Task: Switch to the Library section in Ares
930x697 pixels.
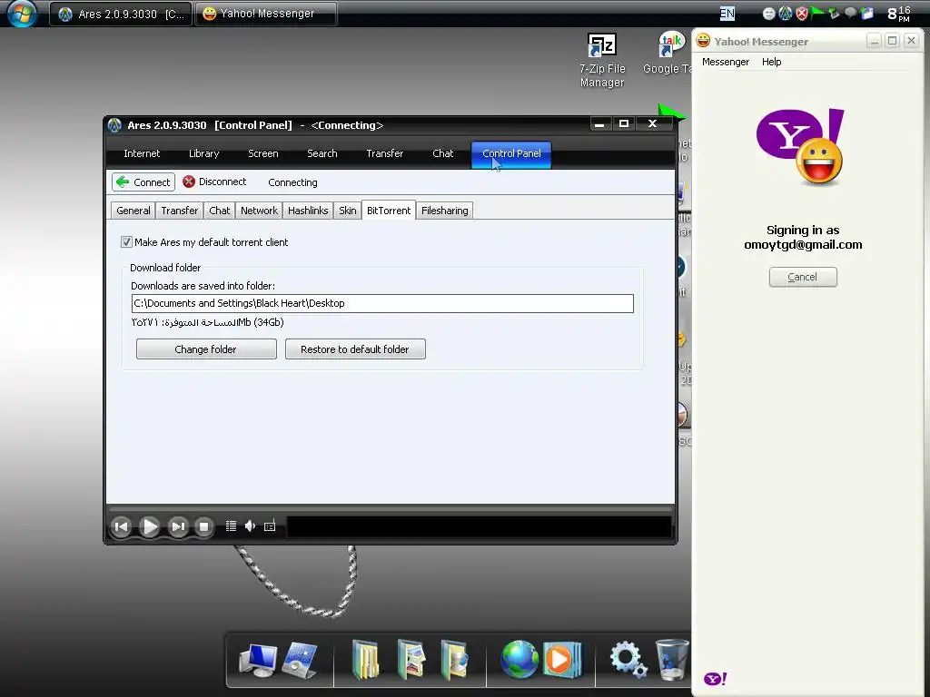Action: (x=204, y=153)
